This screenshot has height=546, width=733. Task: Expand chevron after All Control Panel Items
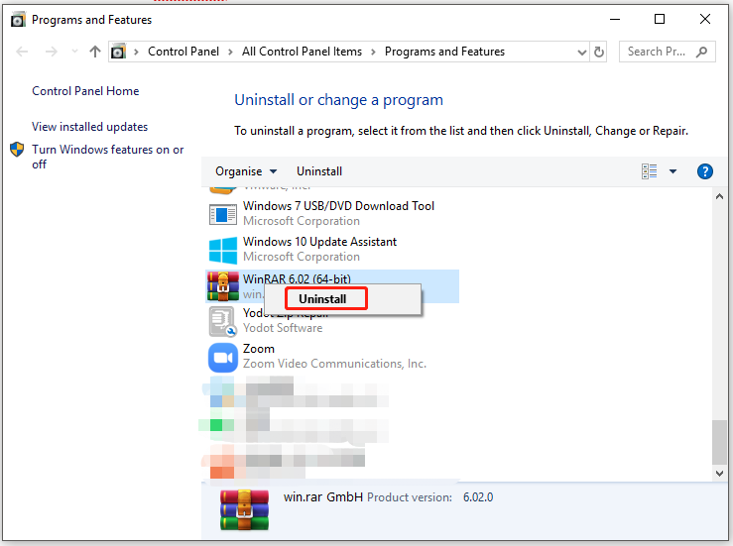coord(373,52)
